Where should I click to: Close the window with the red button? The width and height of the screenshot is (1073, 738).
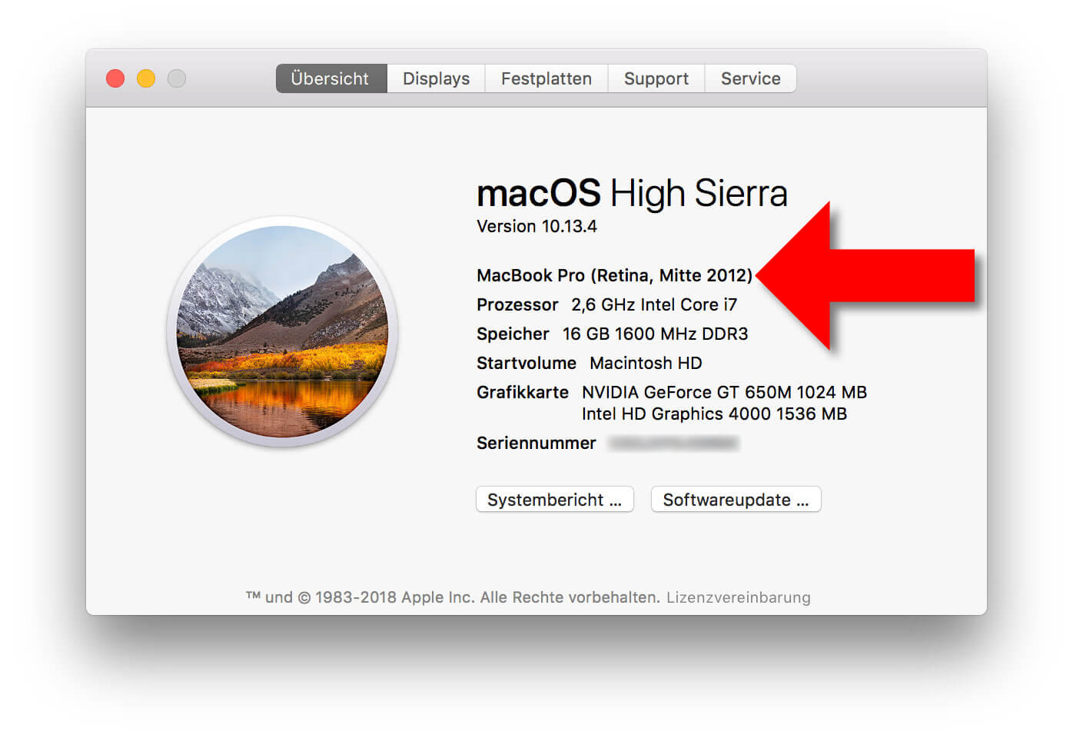click(115, 78)
